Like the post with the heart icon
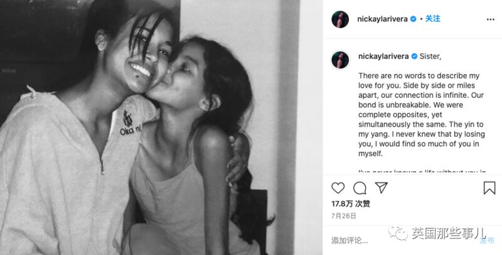The image size is (502, 255). pyautogui.click(x=338, y=188)
